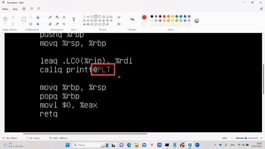Open the Rotate dropdown arrow

pos(41,17)
